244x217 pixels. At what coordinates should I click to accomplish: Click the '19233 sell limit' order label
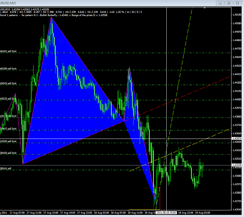[x=8, y=99]
